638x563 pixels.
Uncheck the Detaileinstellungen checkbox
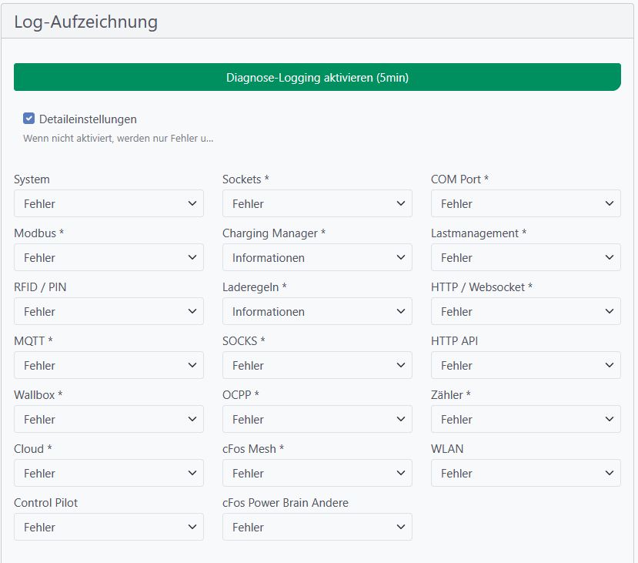[29, 119]
